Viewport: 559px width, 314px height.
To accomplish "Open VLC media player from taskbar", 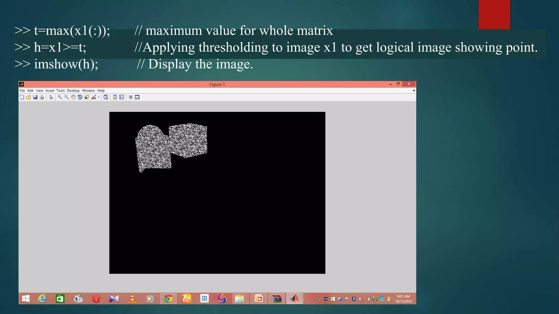I will click(132, 299).
